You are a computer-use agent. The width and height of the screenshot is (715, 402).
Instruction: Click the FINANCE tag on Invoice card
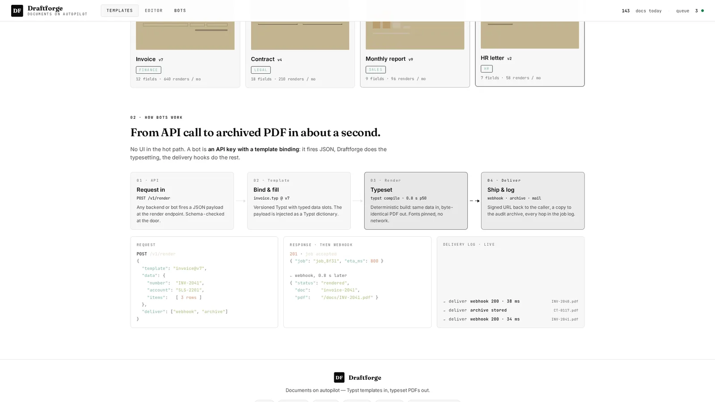pos(148,70)
